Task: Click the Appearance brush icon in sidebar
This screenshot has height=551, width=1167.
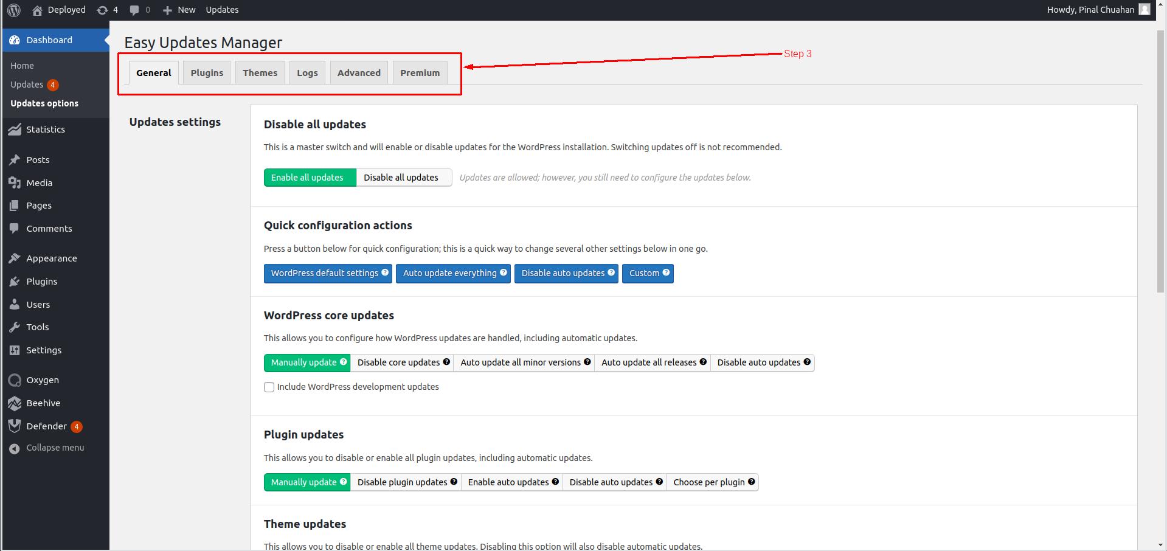Action: click(x=15, y=258)
